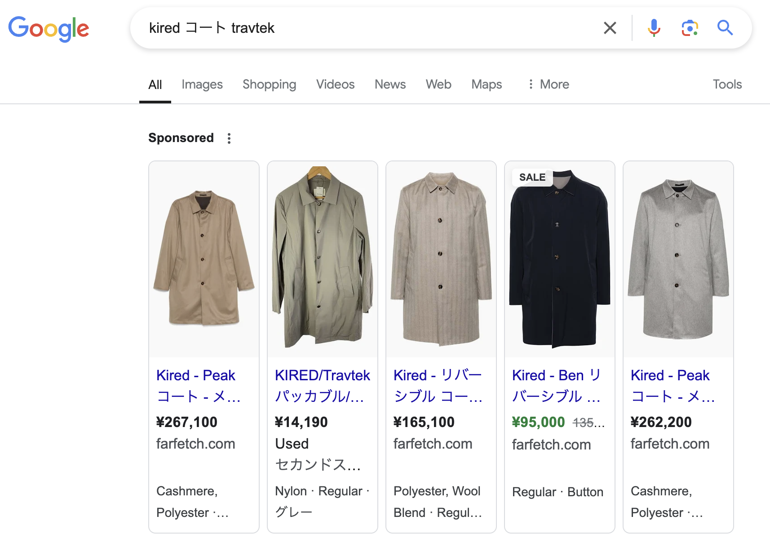Open the navy coat photo marked SALE
Viewport: 770px width, 543px height.
pos(560,259)
